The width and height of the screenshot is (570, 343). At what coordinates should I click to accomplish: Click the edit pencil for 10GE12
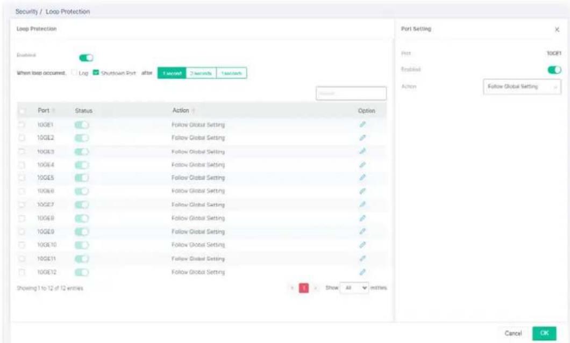[x=362, y=272]
